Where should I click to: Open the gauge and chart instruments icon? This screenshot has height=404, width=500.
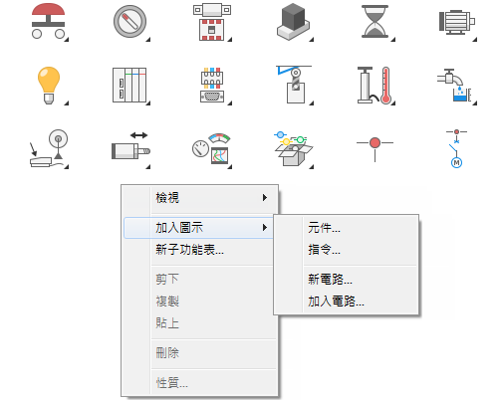(211, 148)
